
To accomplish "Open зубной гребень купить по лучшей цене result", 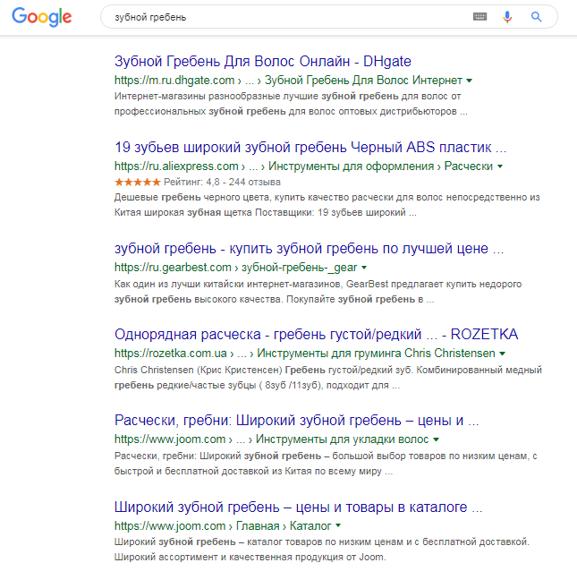I will [x=309, y=249].
